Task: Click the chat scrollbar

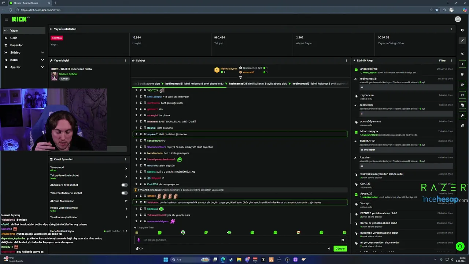Action: pos(350,219)
